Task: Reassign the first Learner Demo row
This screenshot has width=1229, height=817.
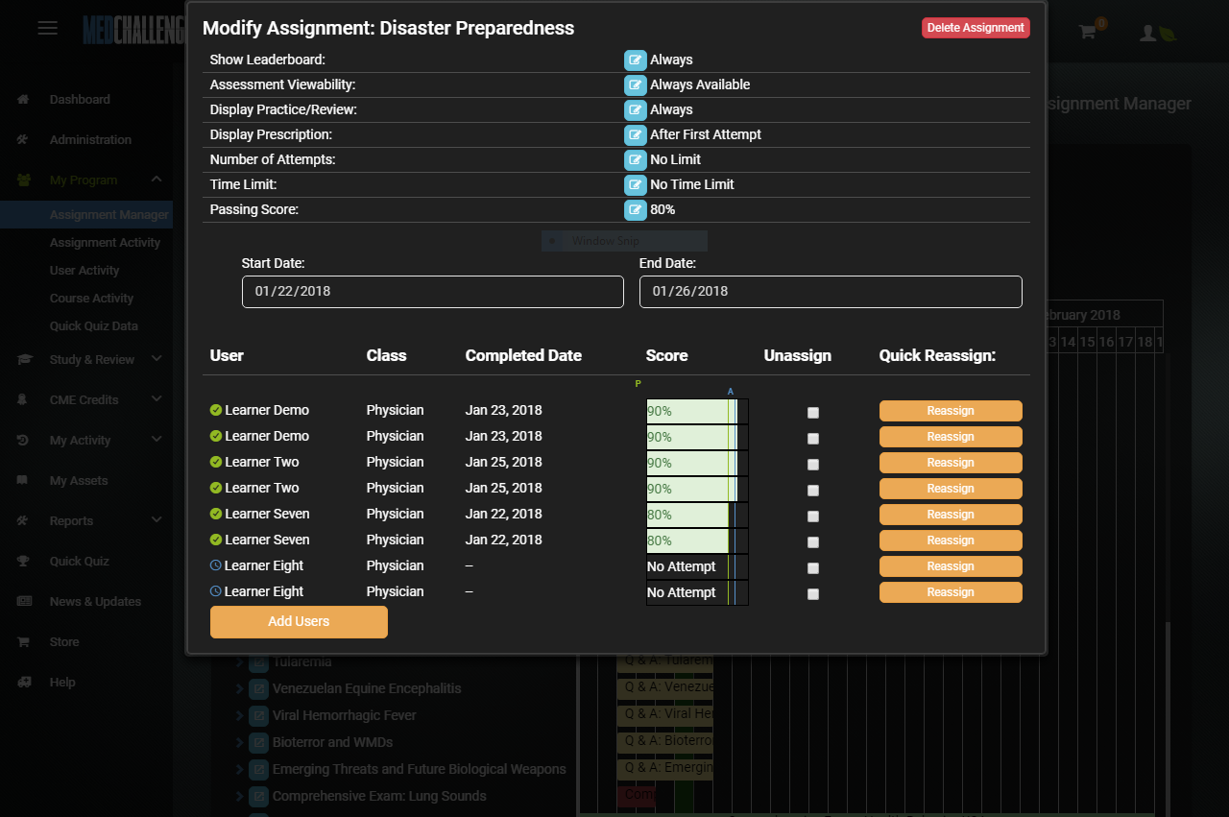Action: (x=951, y=411)
